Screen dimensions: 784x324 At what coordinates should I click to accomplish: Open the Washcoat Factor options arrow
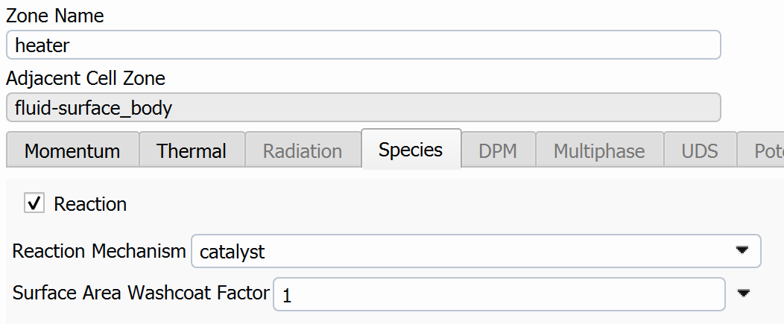743,293
